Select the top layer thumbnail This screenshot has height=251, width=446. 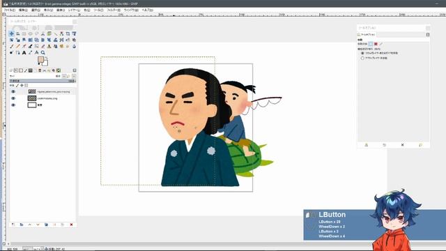[x=32, y=91]
